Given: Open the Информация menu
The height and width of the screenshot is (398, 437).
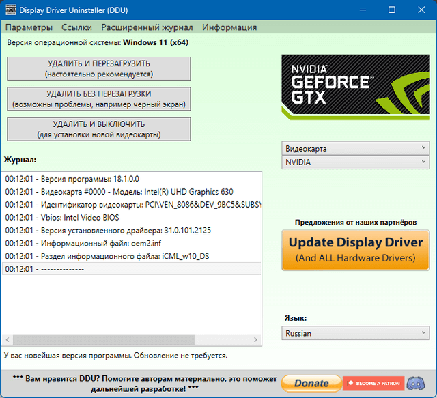Looking at the screenshot, I should (229, 27).
